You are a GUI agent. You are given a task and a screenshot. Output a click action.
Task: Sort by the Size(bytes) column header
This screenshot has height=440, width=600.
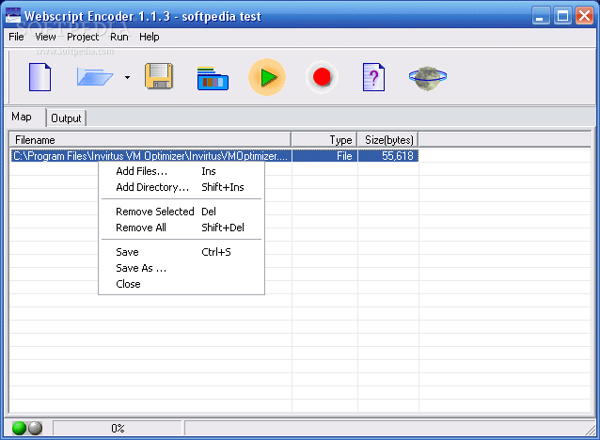point(388,140)
